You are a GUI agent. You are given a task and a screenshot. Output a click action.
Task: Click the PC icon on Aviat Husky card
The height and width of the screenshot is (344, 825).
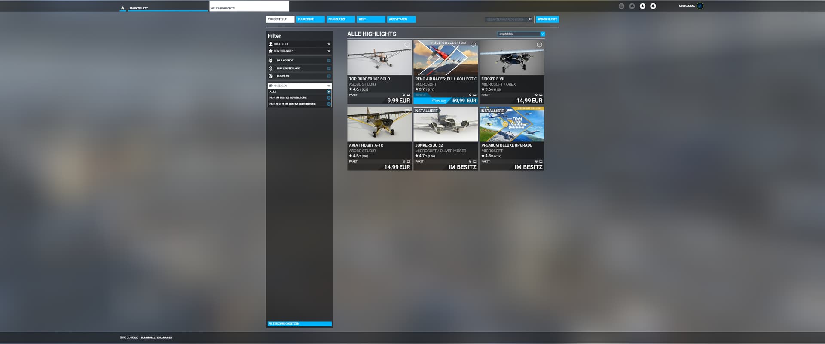click(408, 161)
